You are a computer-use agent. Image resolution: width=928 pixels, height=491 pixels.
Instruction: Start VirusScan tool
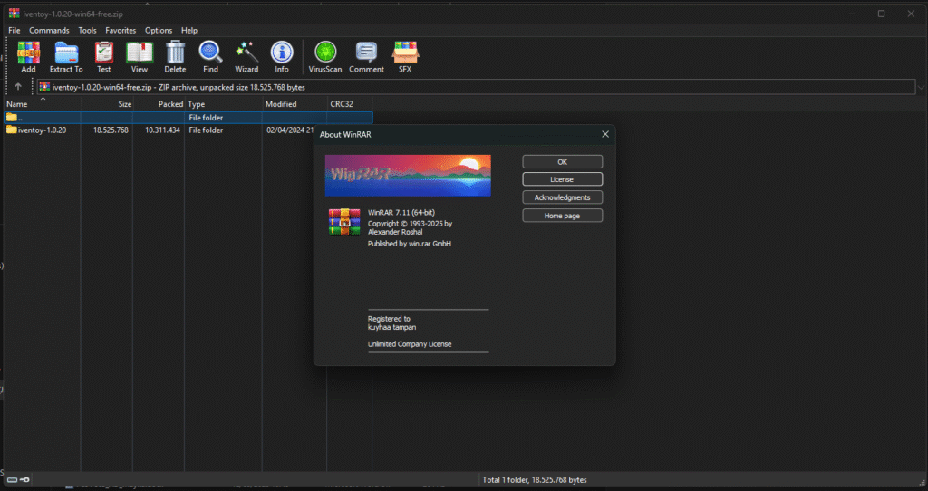[x=325, y=57]
